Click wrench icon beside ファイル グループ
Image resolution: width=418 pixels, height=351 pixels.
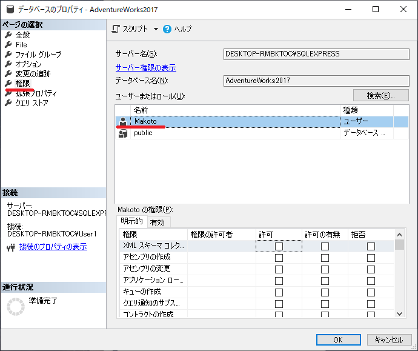(8, 54)
